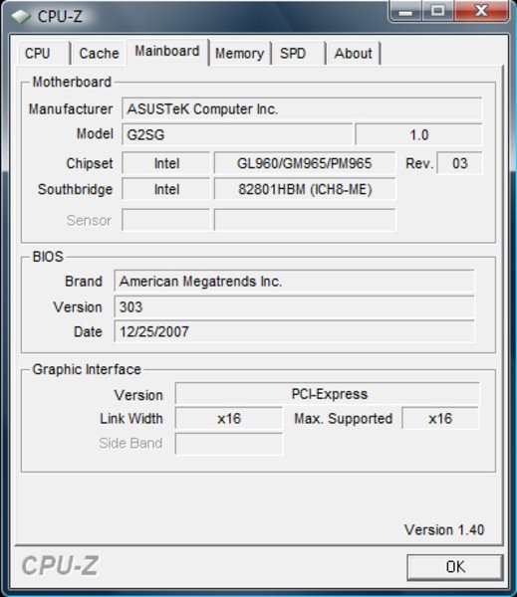Screen dimensions: 517x597
Task: Click the BIOS Version 303 field
Action: pyautogui.click(x=294, y=306)
